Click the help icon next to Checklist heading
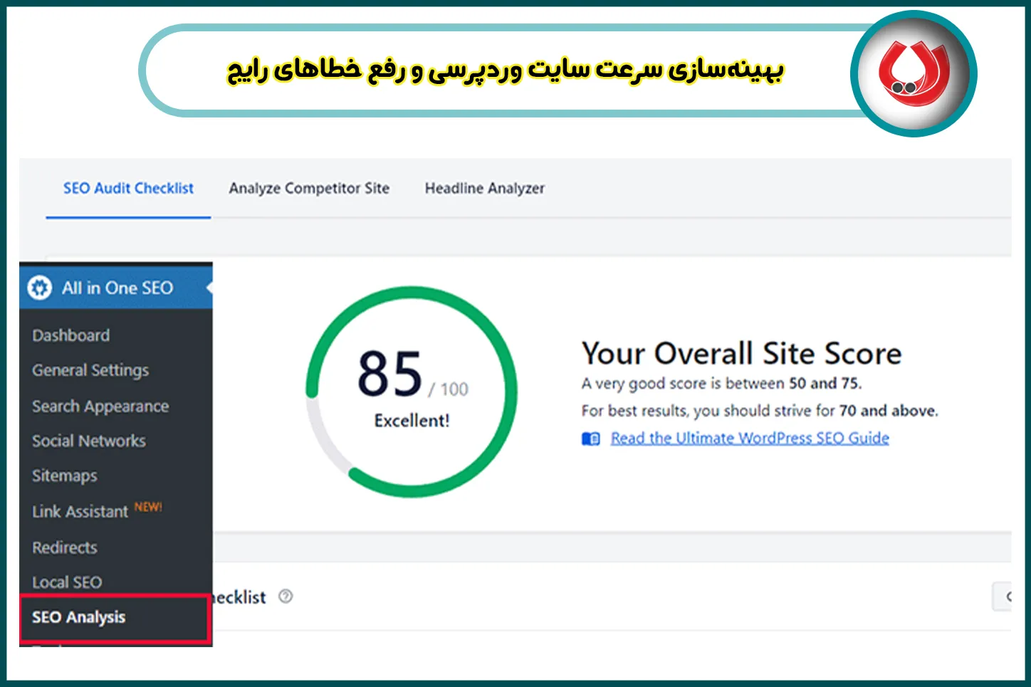The width and height of the screenshot is (1031, 687). click(286, 597)
